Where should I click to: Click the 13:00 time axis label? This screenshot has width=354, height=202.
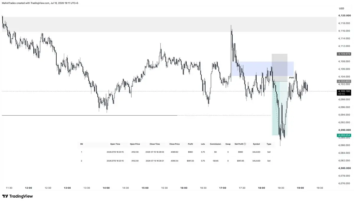(67, 188)
